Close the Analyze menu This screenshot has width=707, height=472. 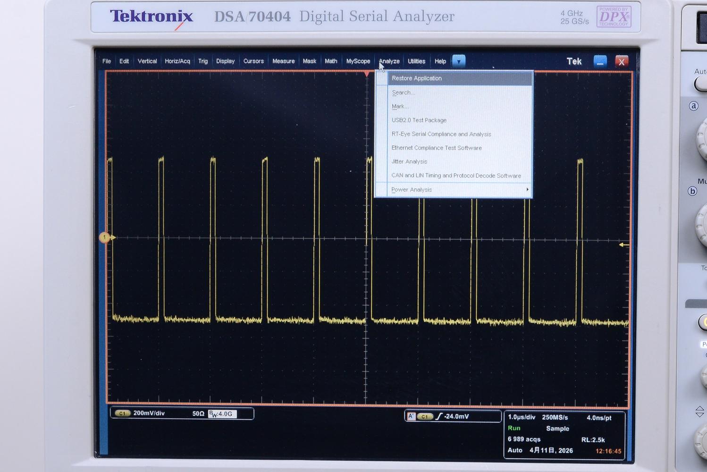tap(389, 61)
